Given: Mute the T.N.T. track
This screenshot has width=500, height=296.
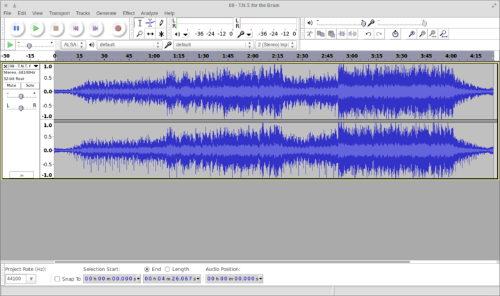Looking at the screenshot, I should click(x=12, y=85).
